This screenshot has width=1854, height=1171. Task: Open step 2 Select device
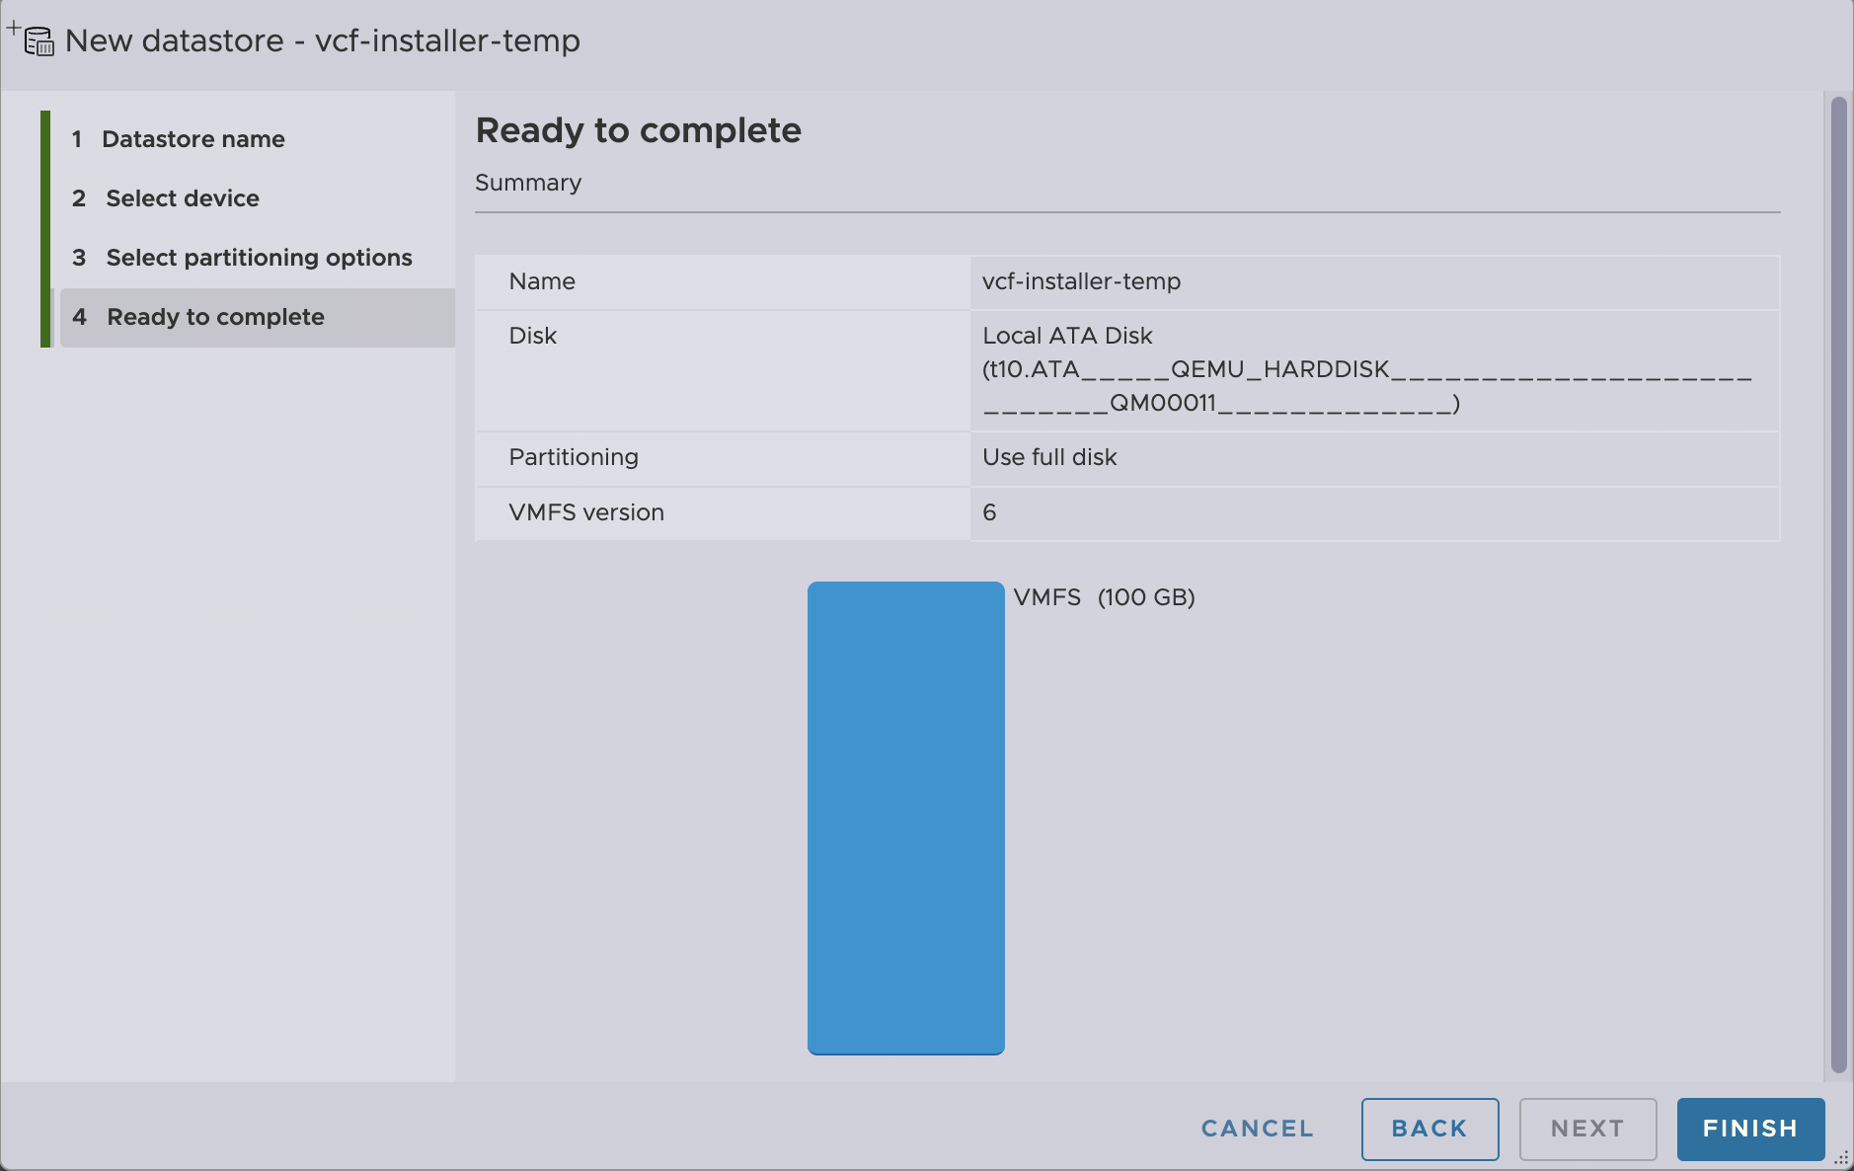[x=182, y=198]
